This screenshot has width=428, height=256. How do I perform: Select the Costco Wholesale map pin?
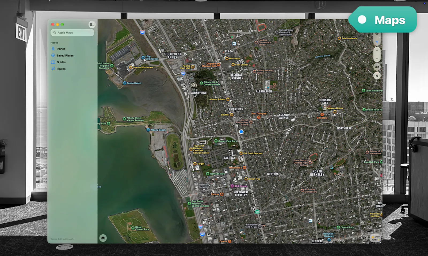click(x=131, y=67)
